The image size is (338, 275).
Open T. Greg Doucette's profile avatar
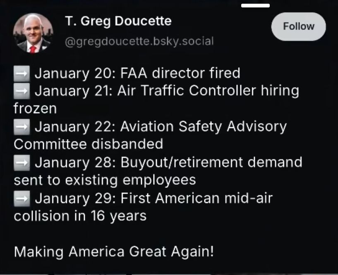32,34
